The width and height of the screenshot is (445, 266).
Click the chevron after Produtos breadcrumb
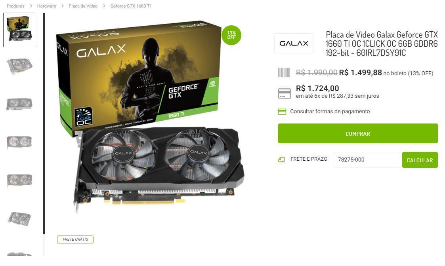click(x=31, y=6)
